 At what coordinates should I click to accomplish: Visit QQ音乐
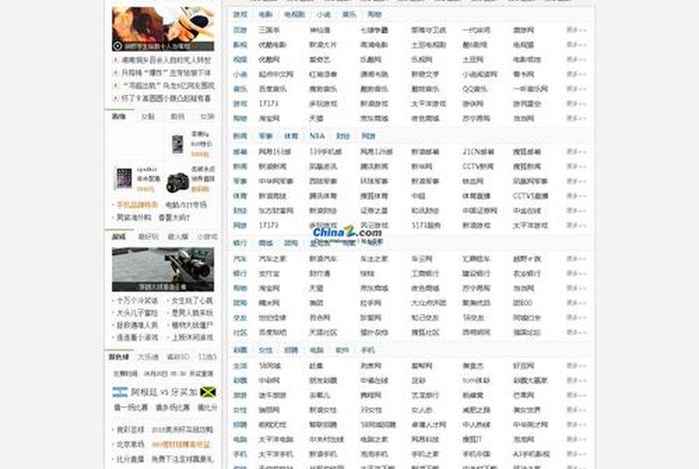click(x=474, y=89)
